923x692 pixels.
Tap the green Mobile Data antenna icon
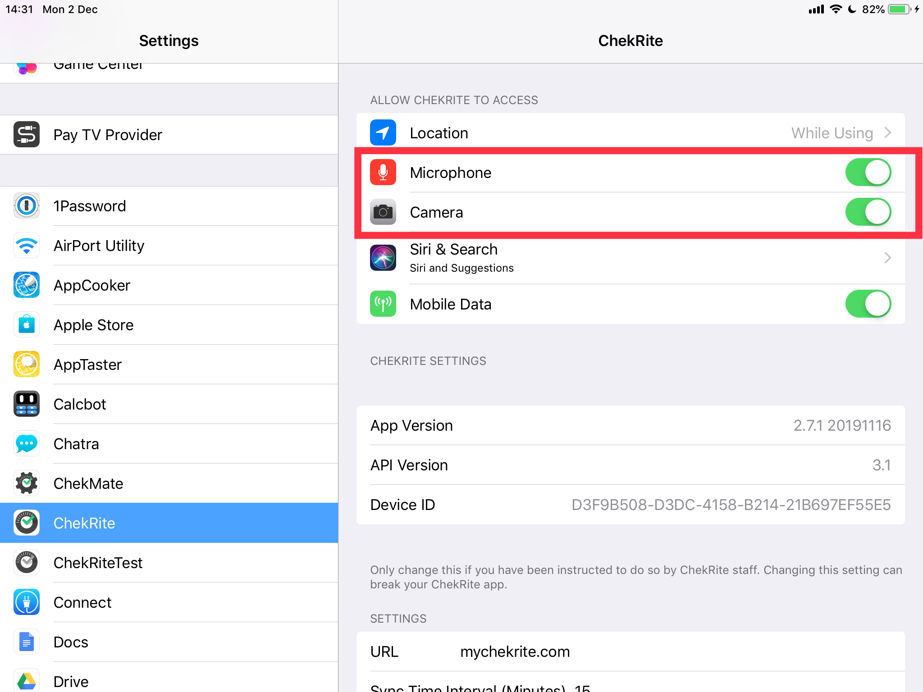pyautogui.click(x=383, y=304)
